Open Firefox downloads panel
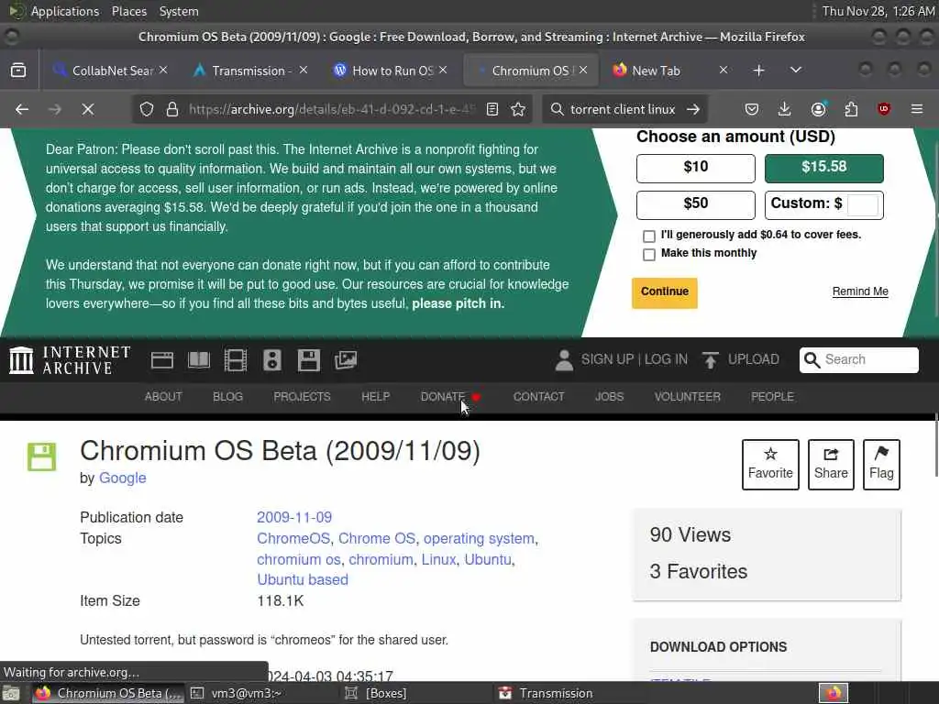The width and height of the screenshot is (939, 704). (x=785, y=110)
